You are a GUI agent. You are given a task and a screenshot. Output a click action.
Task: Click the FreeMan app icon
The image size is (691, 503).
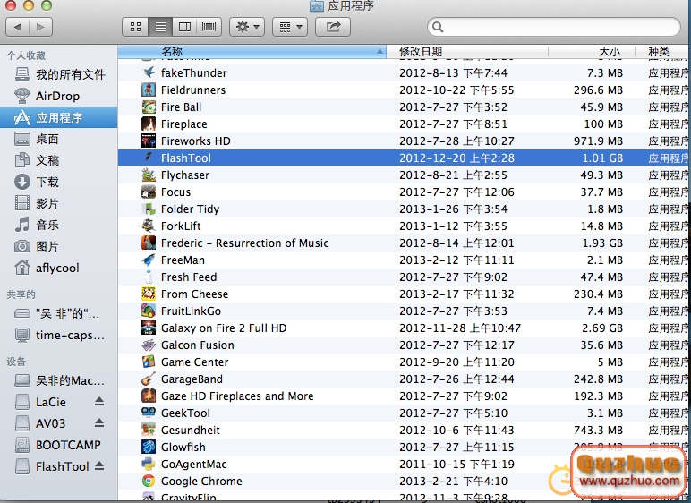[x=149, y=260]
